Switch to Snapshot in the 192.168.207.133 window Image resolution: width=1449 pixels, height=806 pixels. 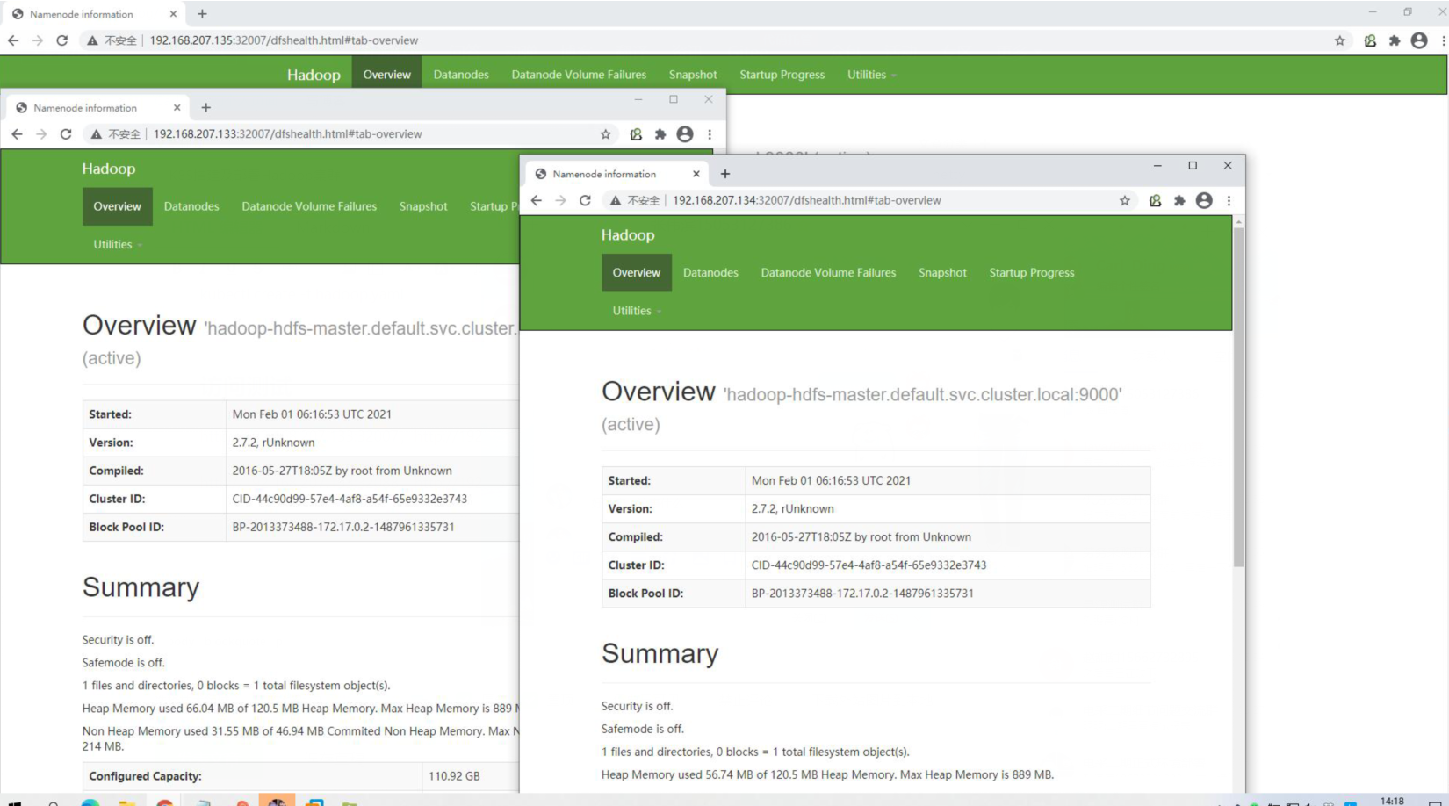(423, 206)
